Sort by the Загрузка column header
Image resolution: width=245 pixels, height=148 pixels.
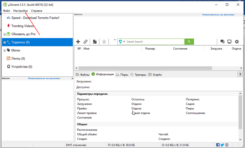coord(216,49)
